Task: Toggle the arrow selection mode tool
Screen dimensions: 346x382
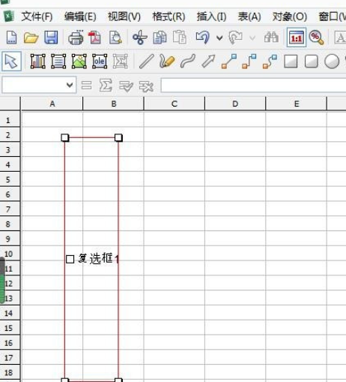Action: click(11, 62)
